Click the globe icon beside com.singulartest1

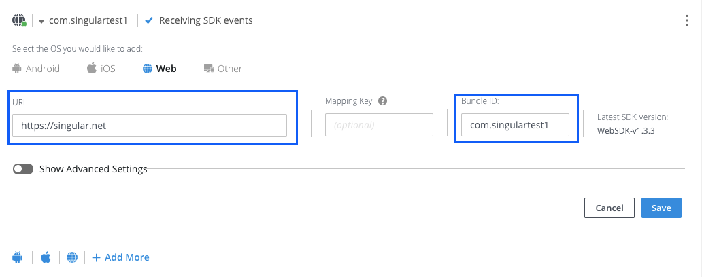19,20
